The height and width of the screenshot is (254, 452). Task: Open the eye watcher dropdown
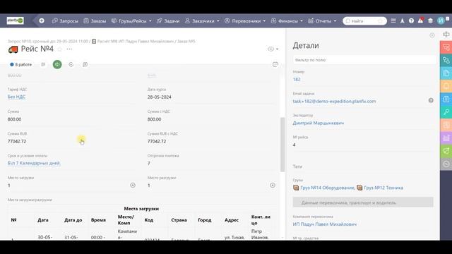click(x=273, y=49)
